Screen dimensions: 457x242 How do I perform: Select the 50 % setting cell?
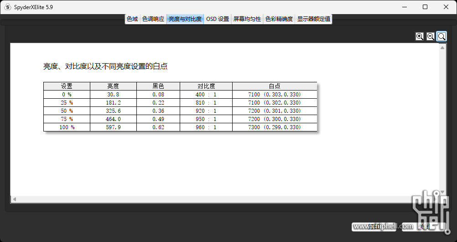pos(67,111)
